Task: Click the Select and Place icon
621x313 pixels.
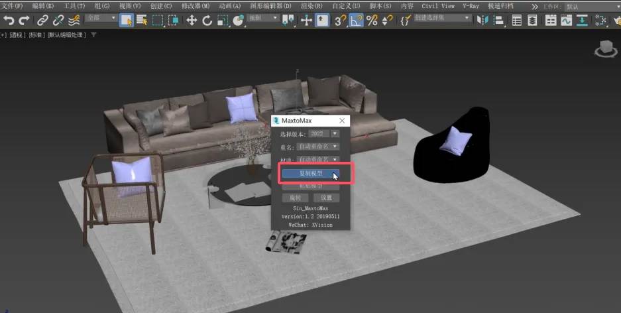Action: 238,20
